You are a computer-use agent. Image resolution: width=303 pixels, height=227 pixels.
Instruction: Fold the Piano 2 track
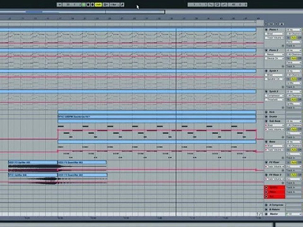point(266,50)
